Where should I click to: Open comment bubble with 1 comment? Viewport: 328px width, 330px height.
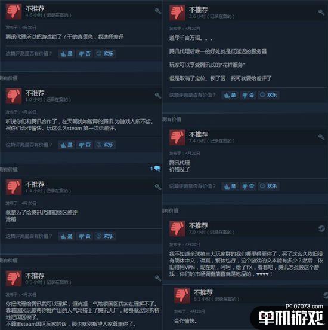tap(156, 169)
